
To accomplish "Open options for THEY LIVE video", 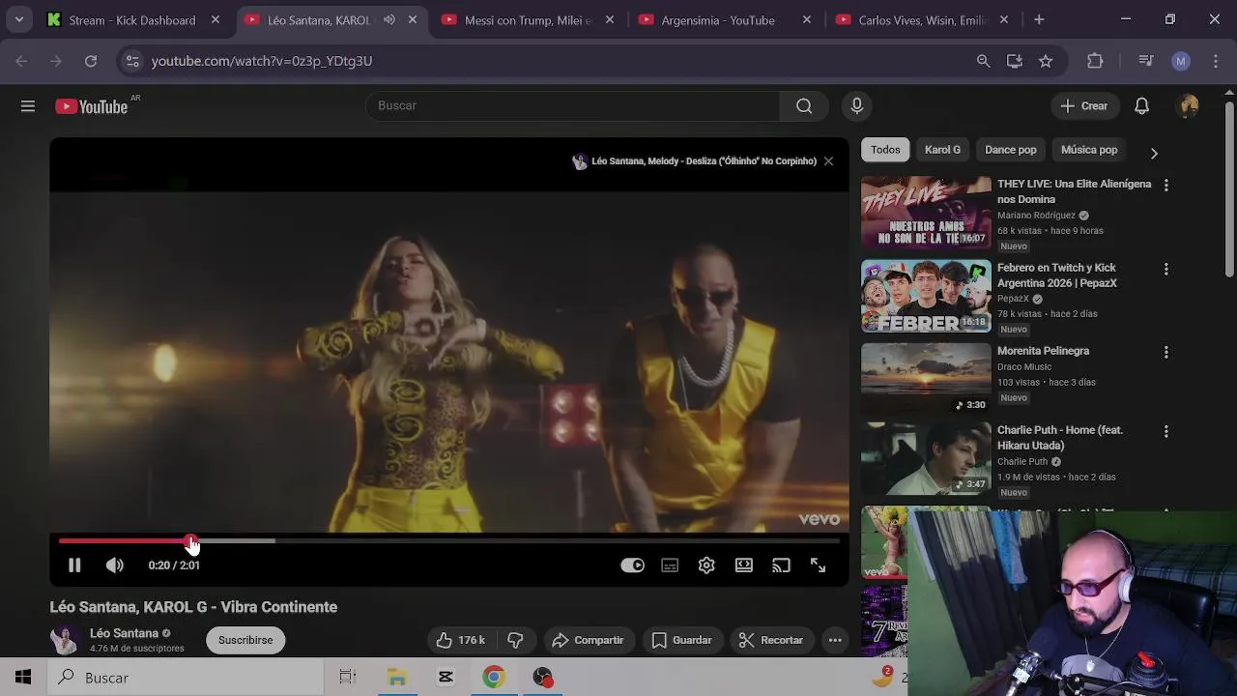I will [1165, 186].
